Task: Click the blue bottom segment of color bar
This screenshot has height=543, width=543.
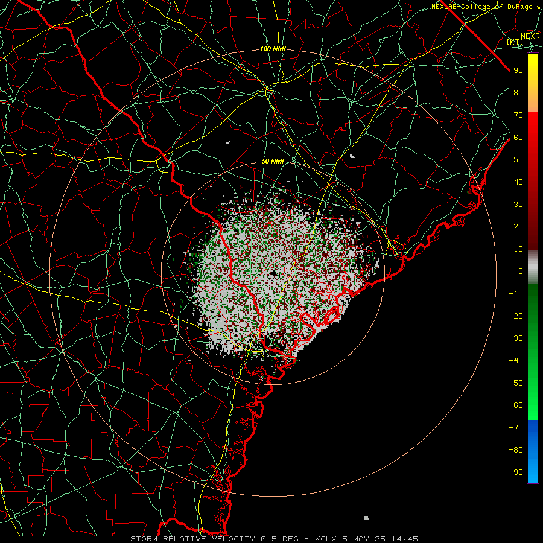Action: [533, 451]
